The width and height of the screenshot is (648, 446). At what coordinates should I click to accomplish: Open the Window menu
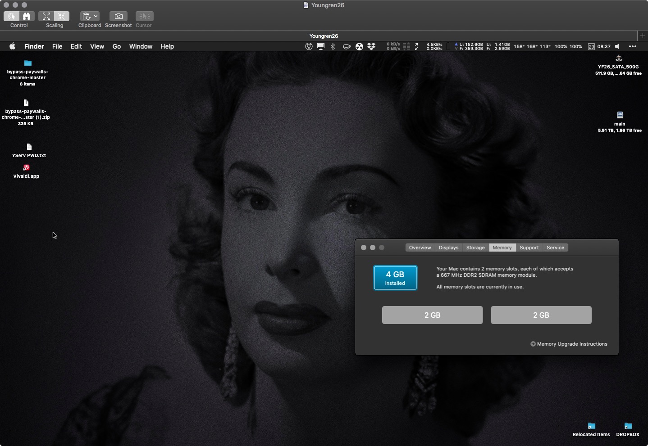pos(141,46)
